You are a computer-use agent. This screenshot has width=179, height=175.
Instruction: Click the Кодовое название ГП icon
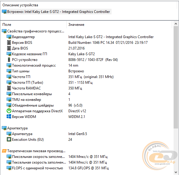tap(9, 54)
